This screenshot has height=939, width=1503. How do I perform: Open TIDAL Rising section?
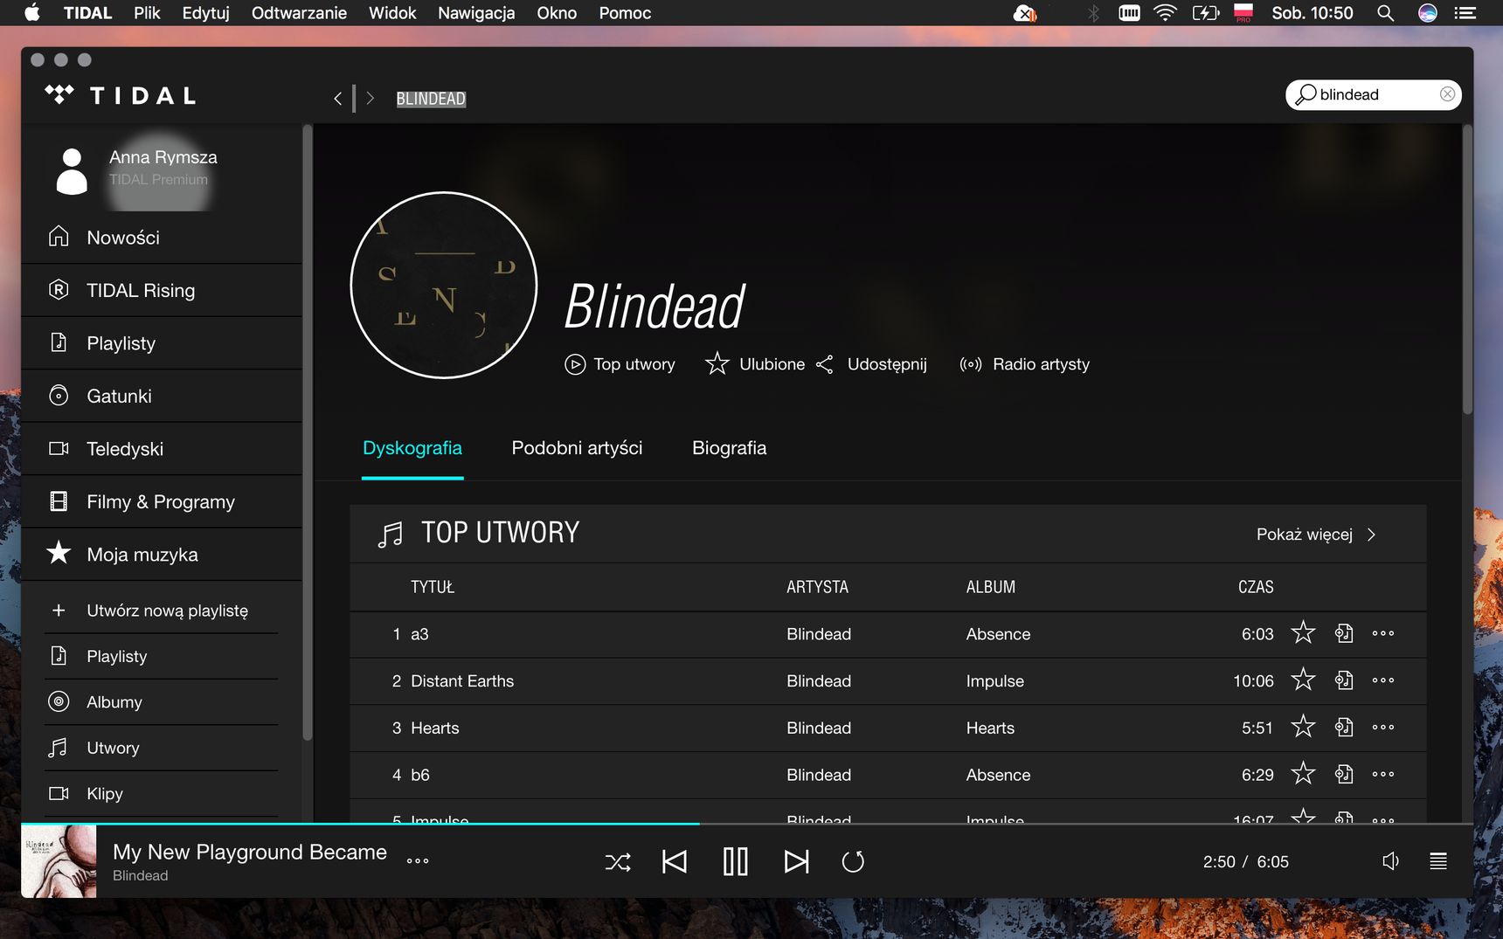coord(162,291)
